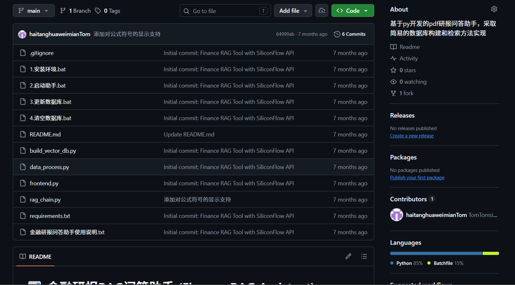Click Batchfile 15% language link
This screenshot has height=285, width=515.
[x=445, y=263]
